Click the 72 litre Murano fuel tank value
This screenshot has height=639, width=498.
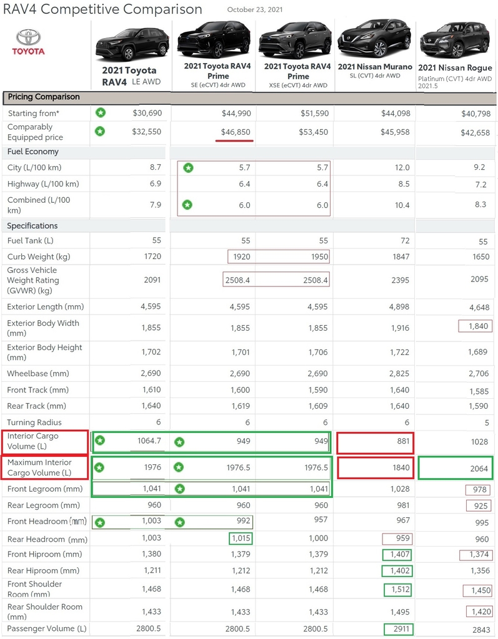click(x=405, y=240)
